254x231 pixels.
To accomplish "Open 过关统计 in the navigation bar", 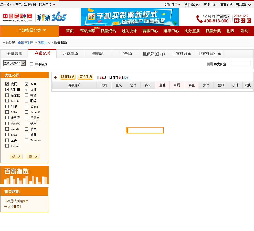I will point(129,31).
